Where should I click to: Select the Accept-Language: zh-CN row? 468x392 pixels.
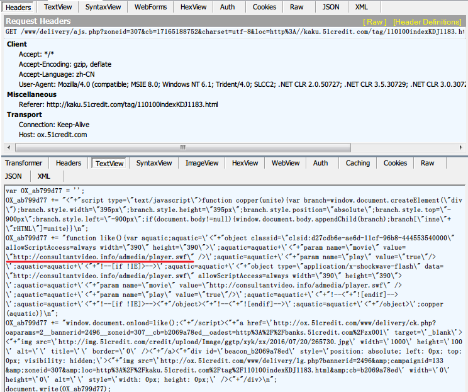57,74
